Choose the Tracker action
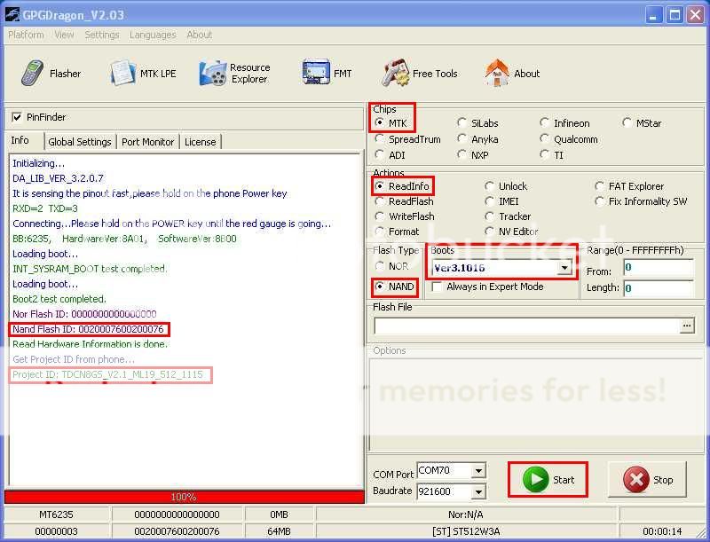Viewport: 710px width, 542px height. (x=490, y=216)
